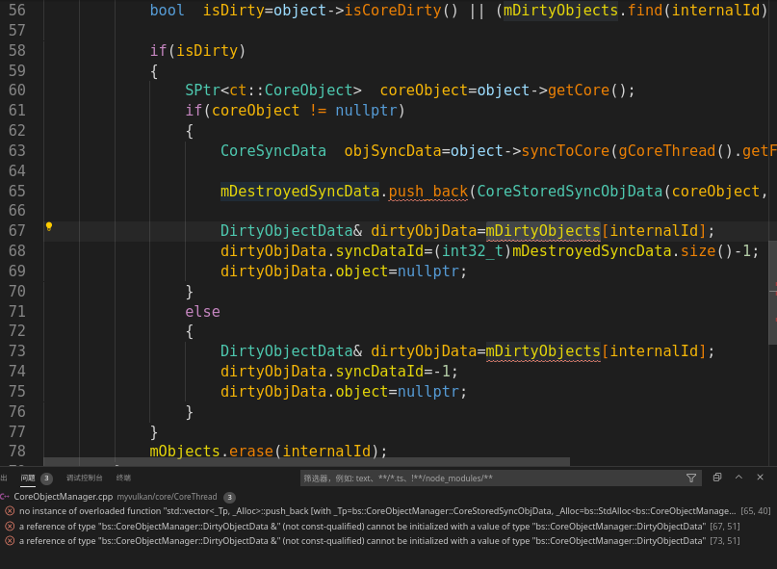Click highlighted mDirtyObjects on line 67
The image size is (777, 569).
pyautogui.click(x=543, y=230)
